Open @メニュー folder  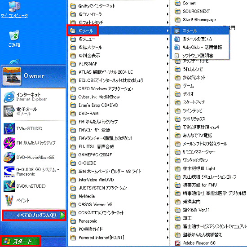(119, 39)
